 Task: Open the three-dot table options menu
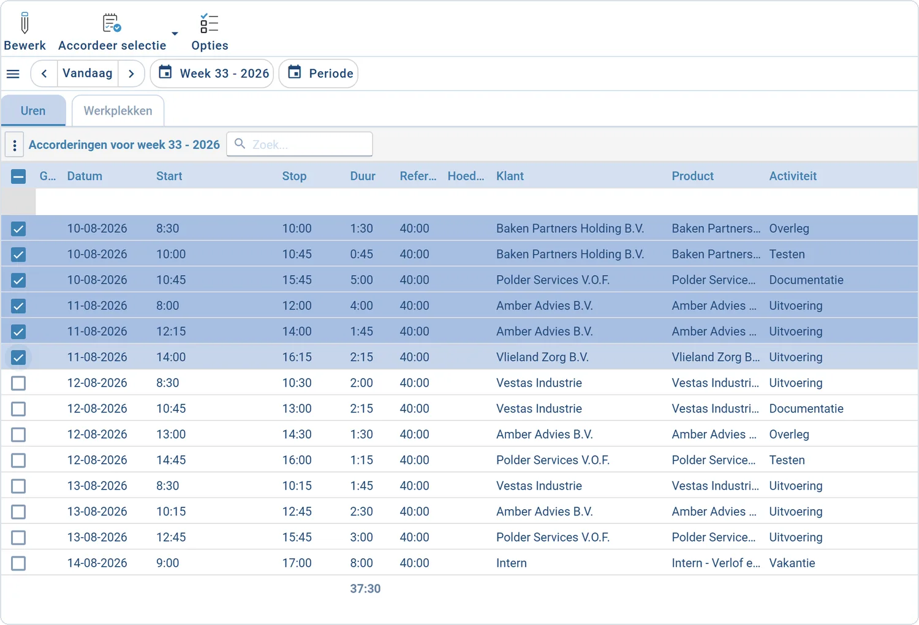point(15,145)
